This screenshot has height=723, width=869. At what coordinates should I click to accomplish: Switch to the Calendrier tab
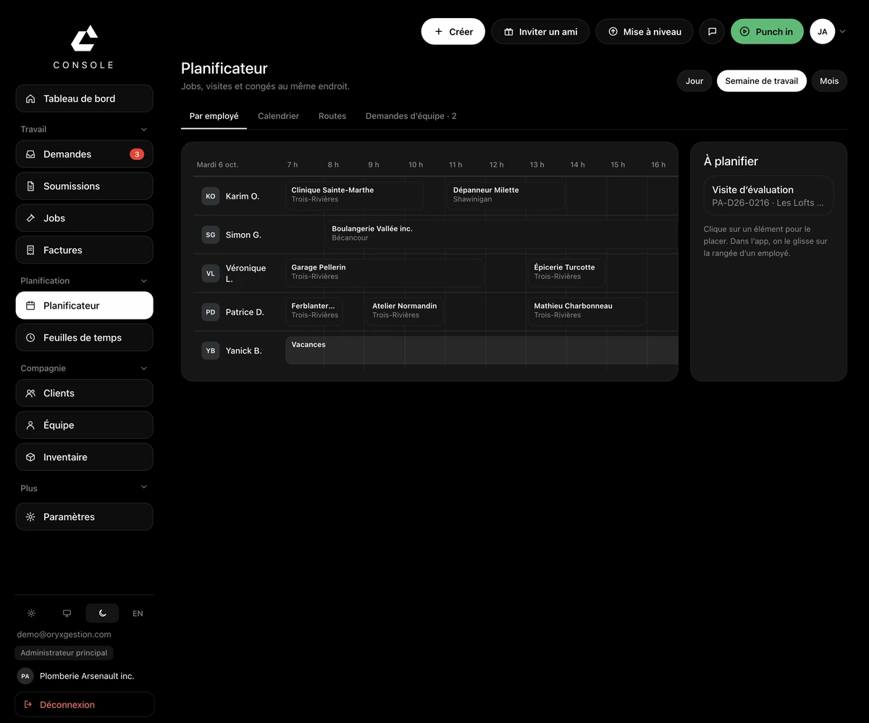[279, 116]
